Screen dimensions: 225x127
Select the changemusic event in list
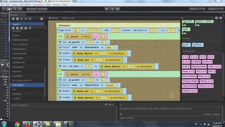27,49
